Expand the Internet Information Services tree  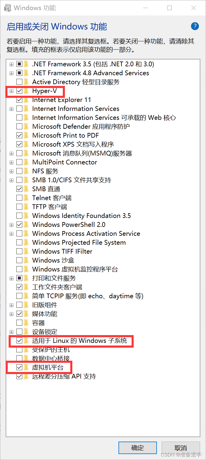pyautogui.click(x=11, y=109)
